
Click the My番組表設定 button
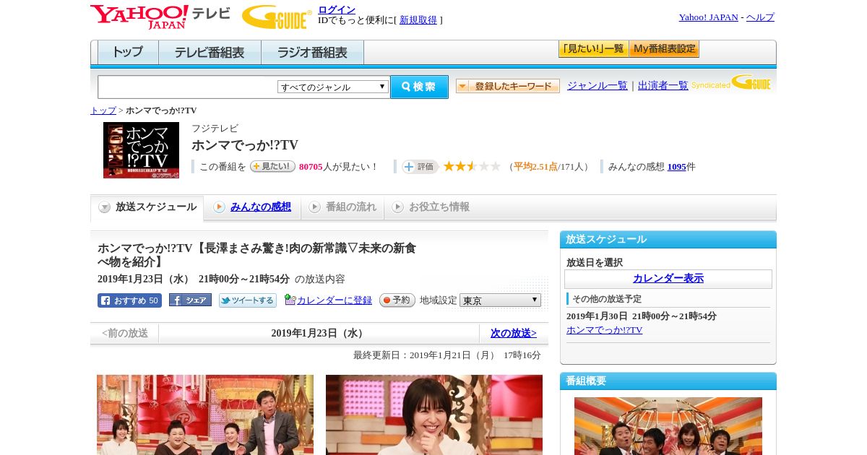pos(665,49)
